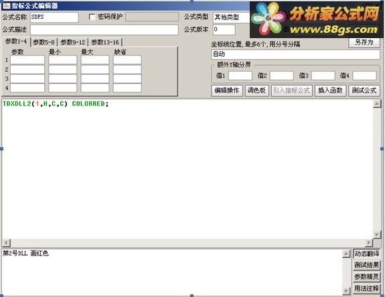Image resolution: width=385 pixels, height=297 pixels.
Task: Click the 测试公式 button
Action: pyautogui.click(x=364, y=90)
